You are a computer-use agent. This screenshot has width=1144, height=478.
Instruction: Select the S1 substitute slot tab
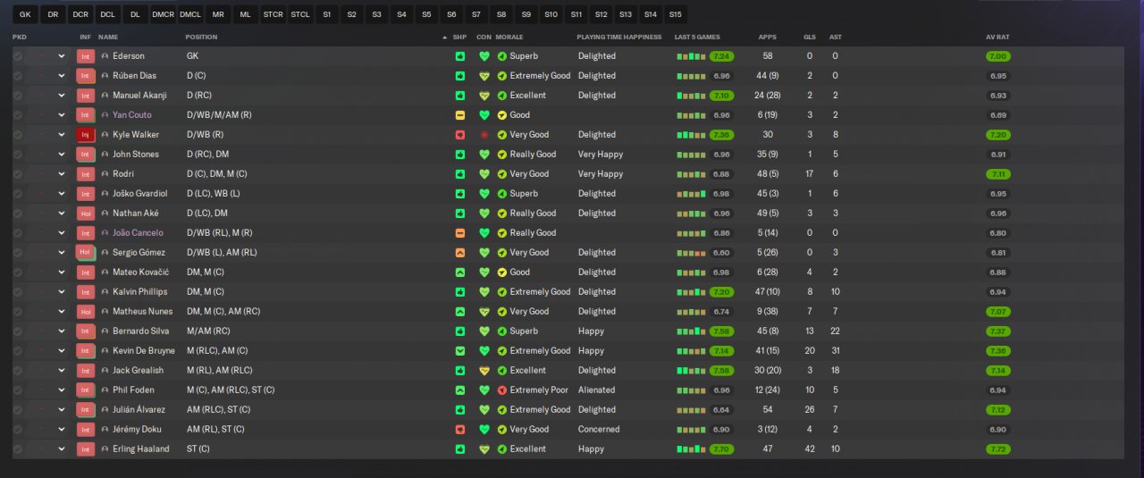point(327,14)
